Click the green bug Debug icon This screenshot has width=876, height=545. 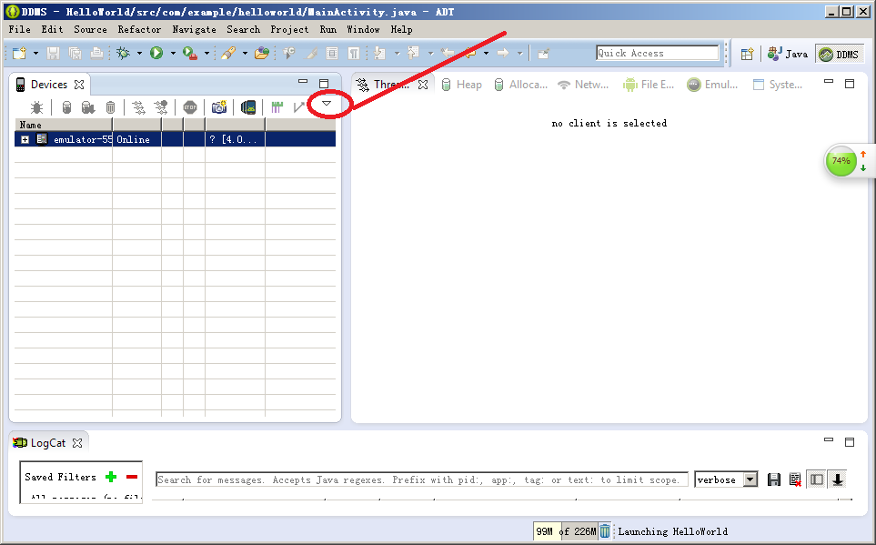(123, 53)
